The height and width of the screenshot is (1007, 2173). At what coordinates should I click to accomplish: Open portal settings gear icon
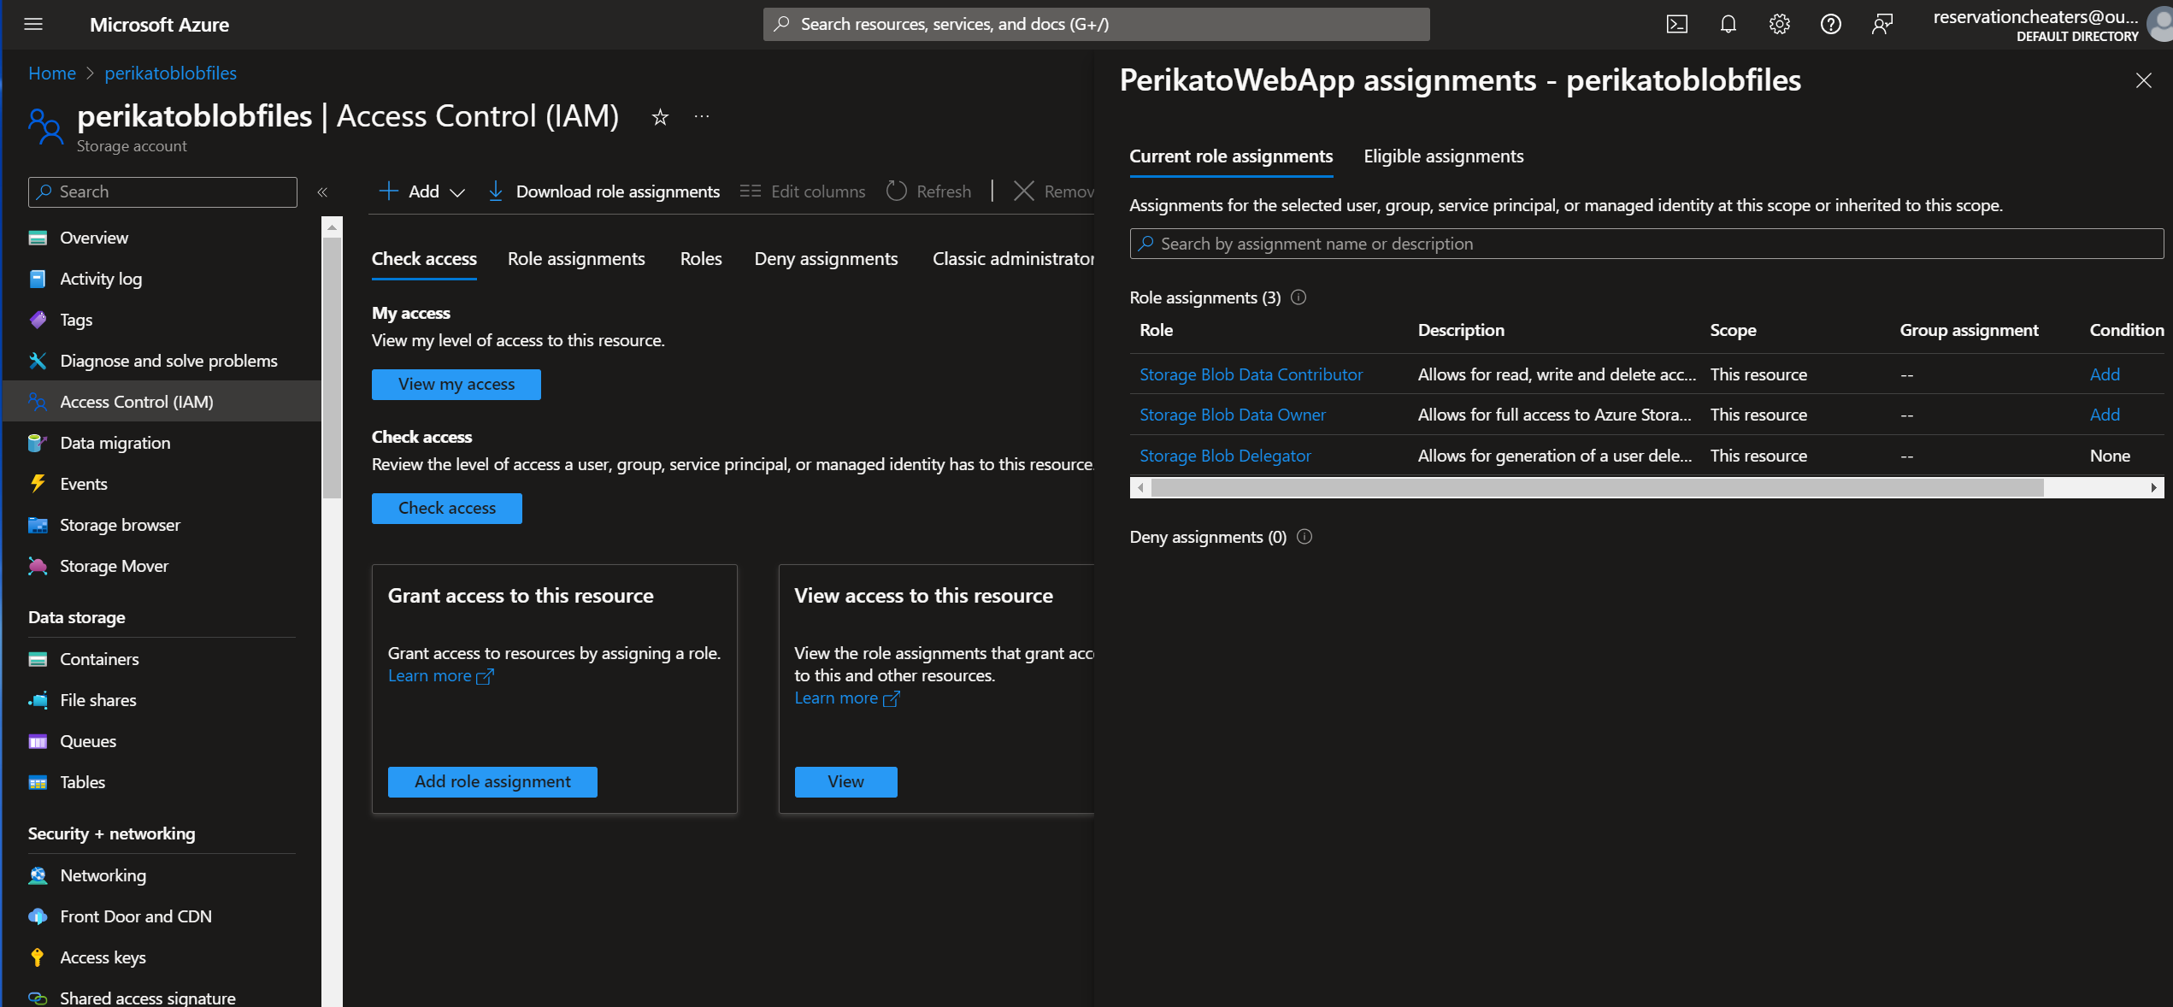(1779, 24)
